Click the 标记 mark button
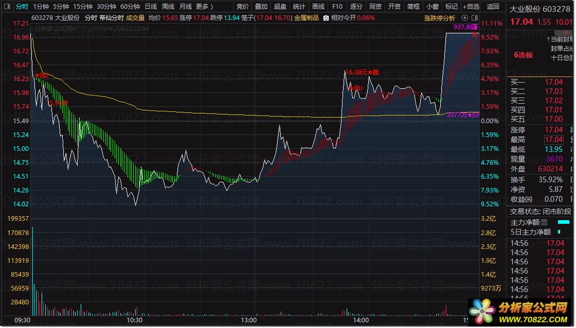The image size is (576, 328). 452,6
